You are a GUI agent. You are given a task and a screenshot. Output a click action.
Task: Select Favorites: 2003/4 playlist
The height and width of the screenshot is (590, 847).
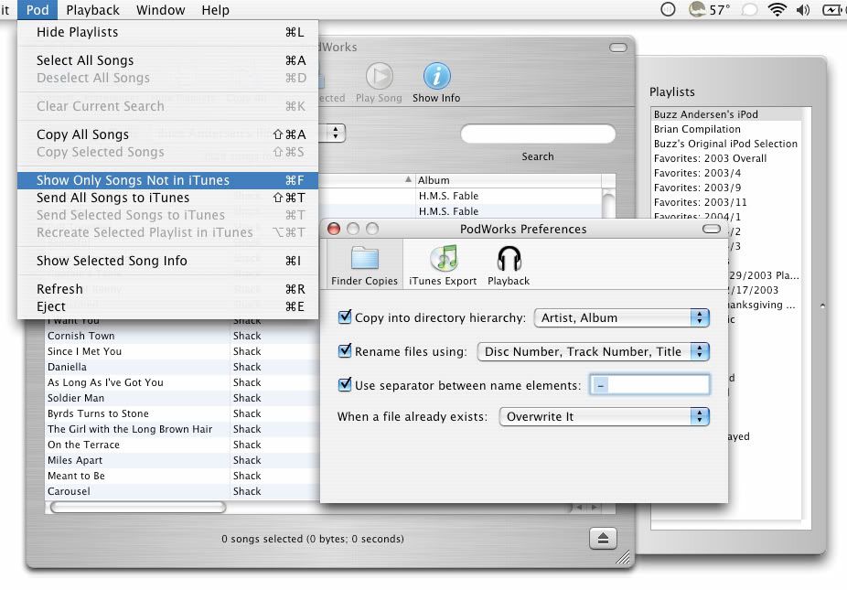click(725, 172)
